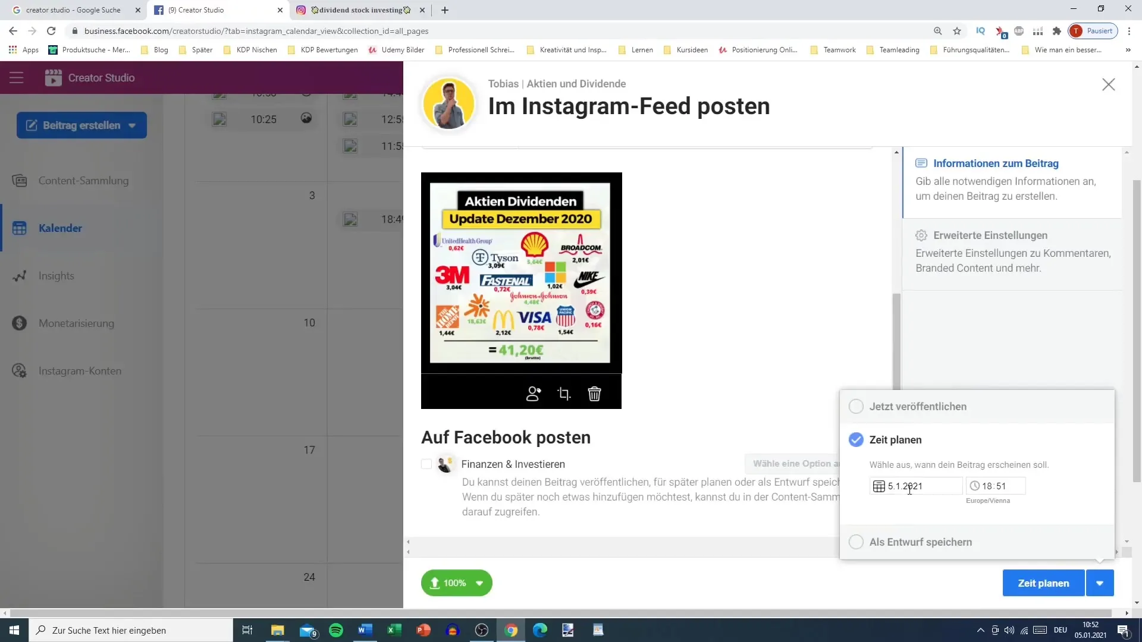Open Chrome extensions puzzle icon
Viewport: 1142px width, 642px height.
click(1057, 31)
